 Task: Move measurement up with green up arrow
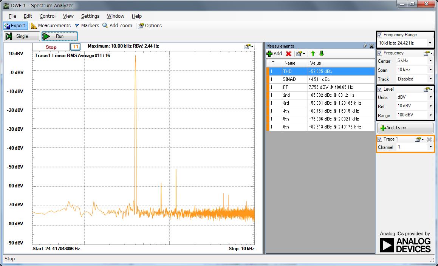pyautogui.click(x=313, y=54)
